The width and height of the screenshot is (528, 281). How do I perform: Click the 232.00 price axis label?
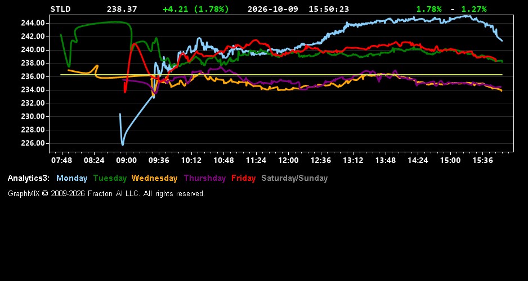coord(33,103)
